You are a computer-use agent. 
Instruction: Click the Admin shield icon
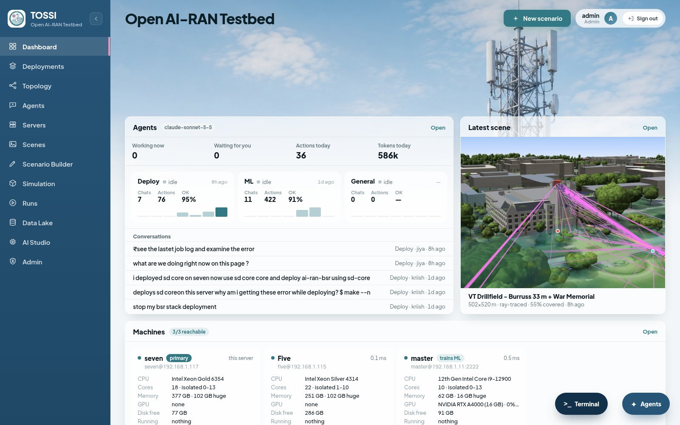[x=13, y=261]
